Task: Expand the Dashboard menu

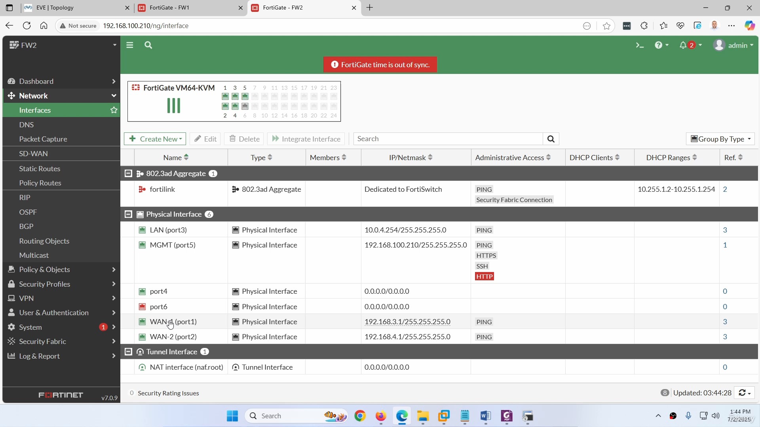Action: point(61,81)
